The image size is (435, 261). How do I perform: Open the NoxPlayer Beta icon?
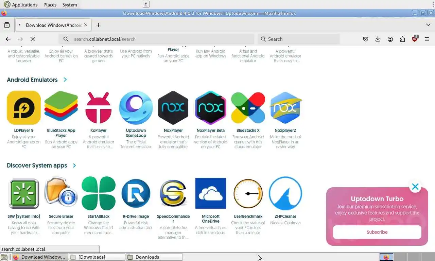click(x=211, y=108)
